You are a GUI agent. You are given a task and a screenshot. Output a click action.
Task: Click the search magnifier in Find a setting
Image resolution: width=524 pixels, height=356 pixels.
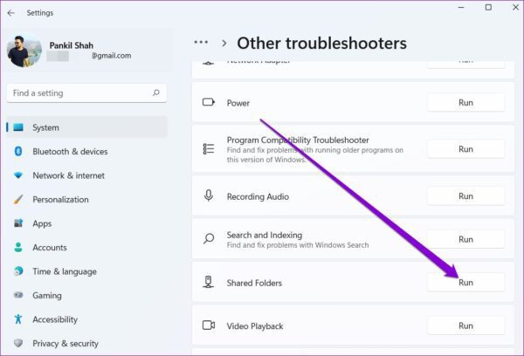(x=155, y=92)
